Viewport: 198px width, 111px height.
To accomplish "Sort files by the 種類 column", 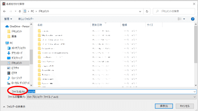I will (x=124, y=25).
